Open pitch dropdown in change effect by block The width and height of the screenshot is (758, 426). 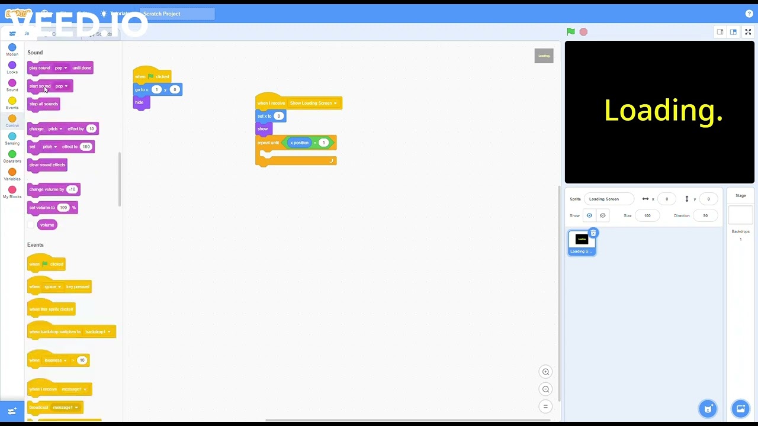(x=55, y=129)
